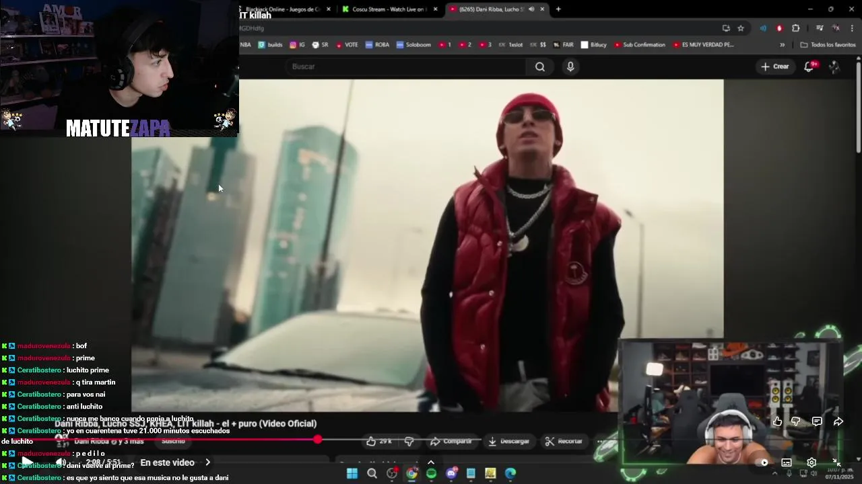This screenshot has height=484, width=862.
Task: Dislike via overlay thumbs-down icon
Action: tap(796, 421)
